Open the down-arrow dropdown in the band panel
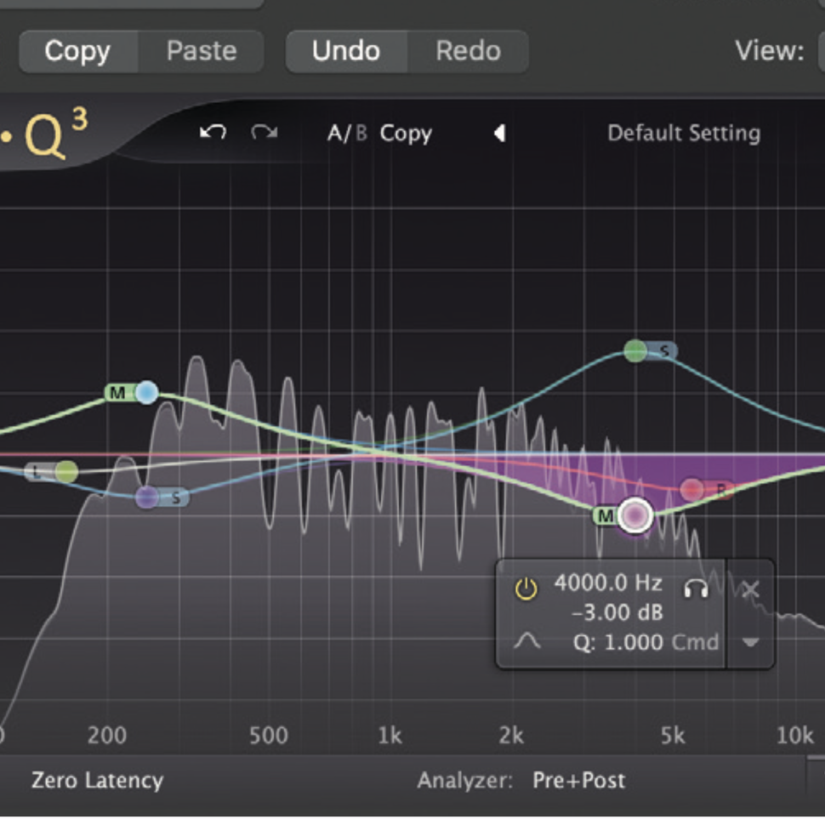 click(752, 644)
